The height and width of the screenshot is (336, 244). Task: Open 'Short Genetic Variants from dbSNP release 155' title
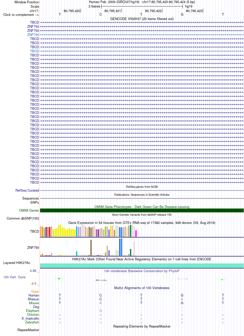142,215
